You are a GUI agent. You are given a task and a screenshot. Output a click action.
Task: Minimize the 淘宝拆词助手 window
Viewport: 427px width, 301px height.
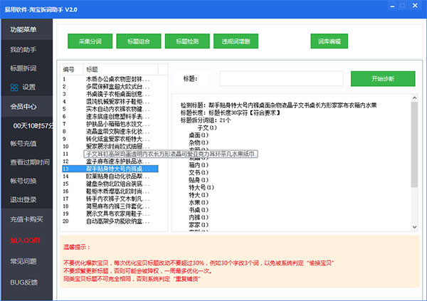tap(392, 6)
